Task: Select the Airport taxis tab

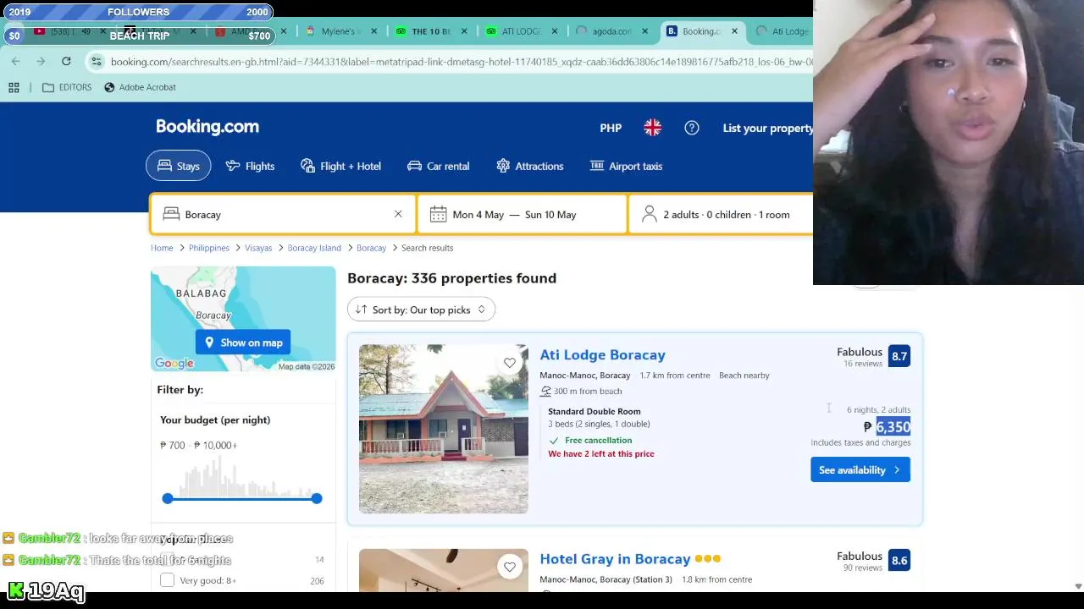Action: coord(627,166)
